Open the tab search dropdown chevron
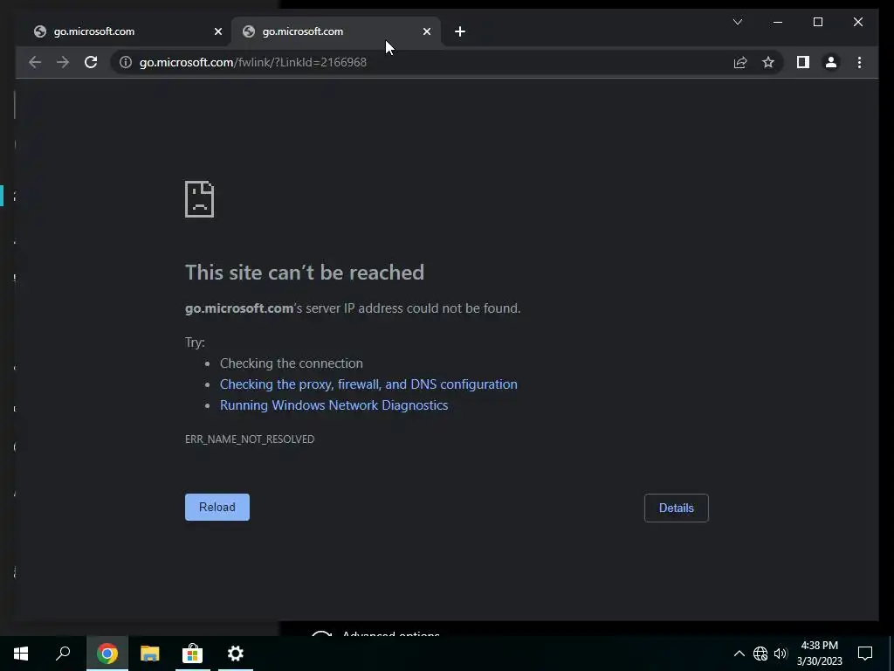This screenshot has height=671, width=894. point(737,22)
